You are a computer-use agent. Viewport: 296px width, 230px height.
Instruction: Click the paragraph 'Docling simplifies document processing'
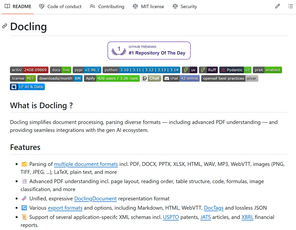[x=144, y=126]
